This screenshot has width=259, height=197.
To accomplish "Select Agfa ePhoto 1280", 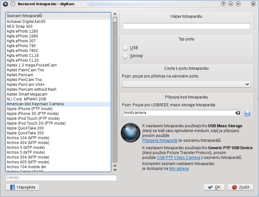I will [58, 31].
